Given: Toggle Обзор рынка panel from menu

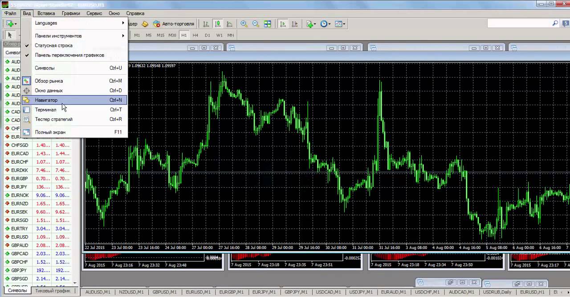Looking at the screenshot, I should (75, 81).
